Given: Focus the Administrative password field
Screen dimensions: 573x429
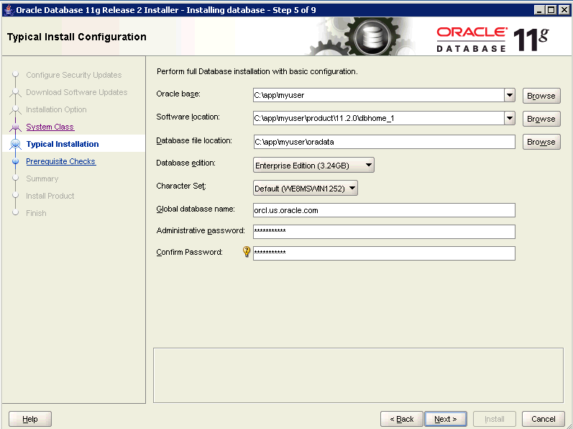Looking at the screenshot, I should (384, 231).
